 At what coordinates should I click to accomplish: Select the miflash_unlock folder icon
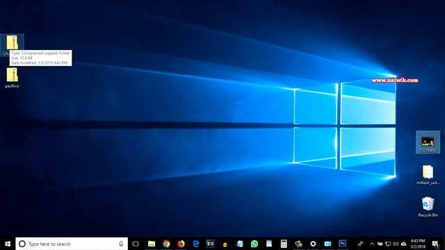click(428, 174)
